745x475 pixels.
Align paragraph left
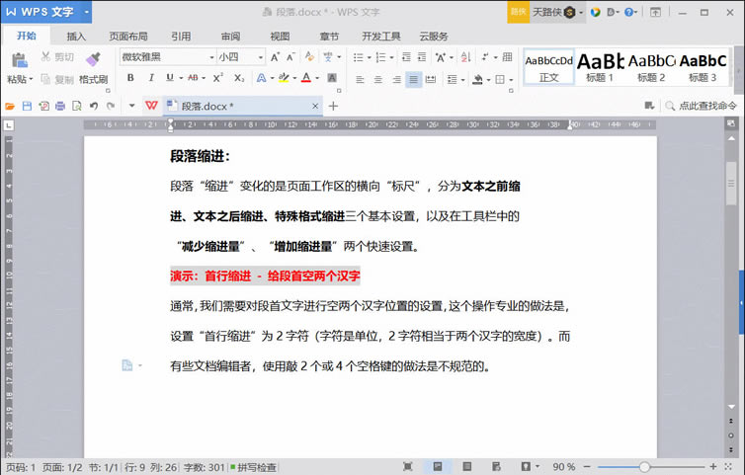[360, 79]
